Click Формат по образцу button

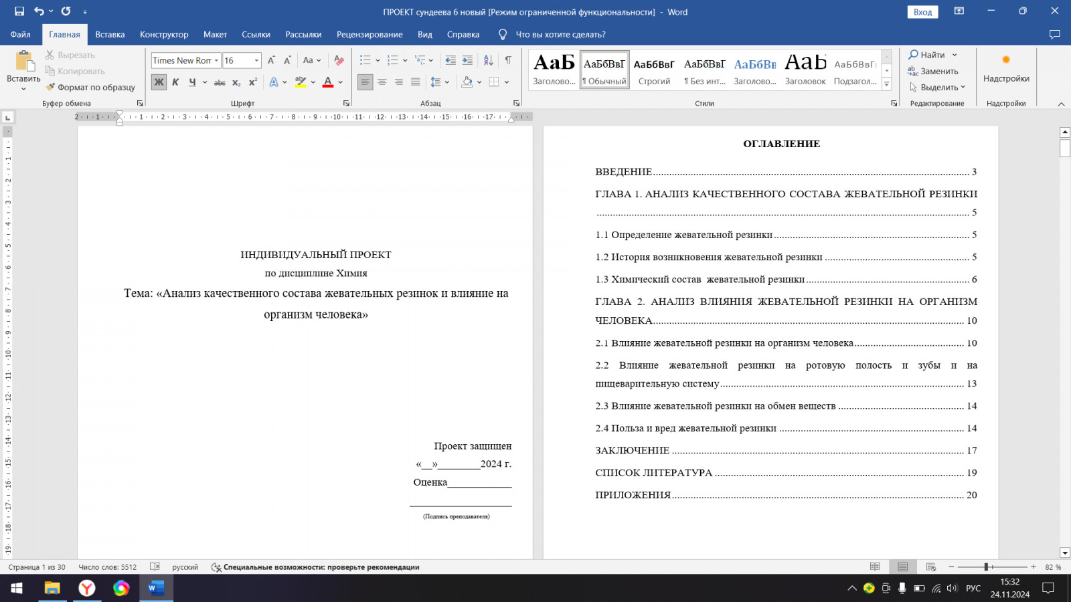90,87
